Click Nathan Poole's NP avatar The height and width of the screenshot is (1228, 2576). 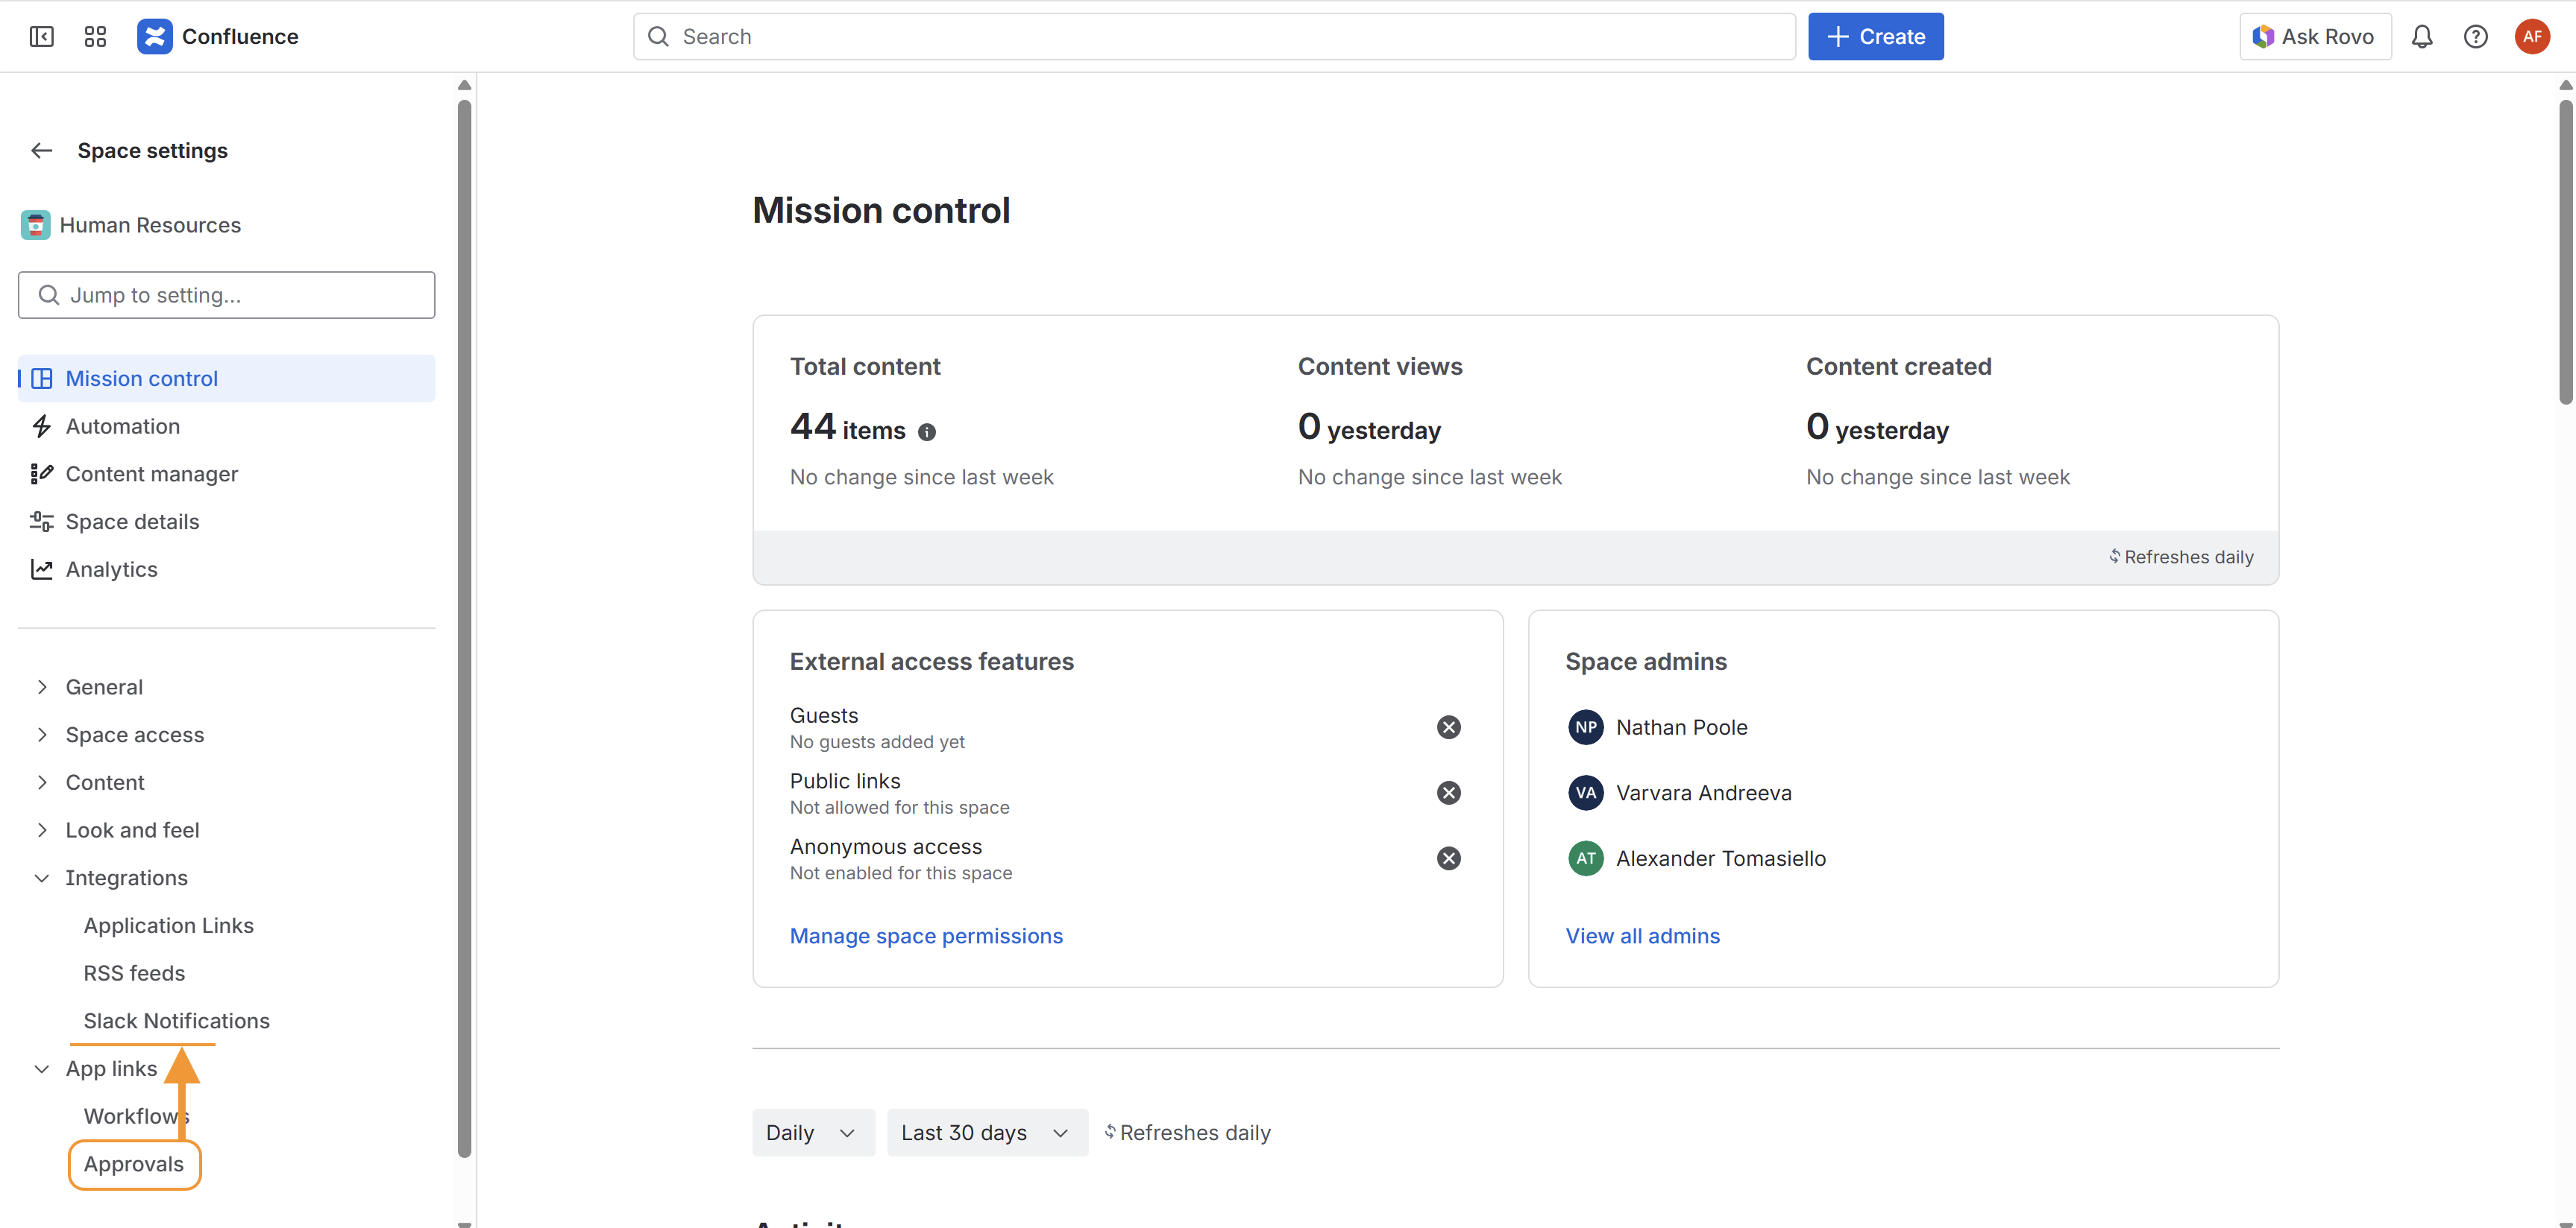1585,727
